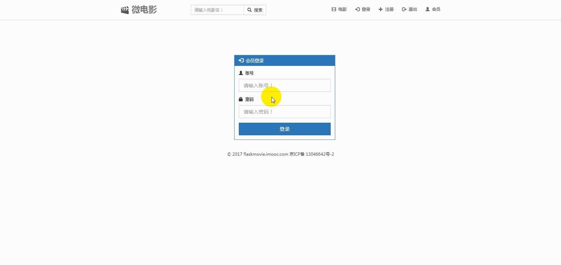Select 退出 to log out
Image resolution: width=561 pixels, height=265 pixels.
[x=410, y=9]
